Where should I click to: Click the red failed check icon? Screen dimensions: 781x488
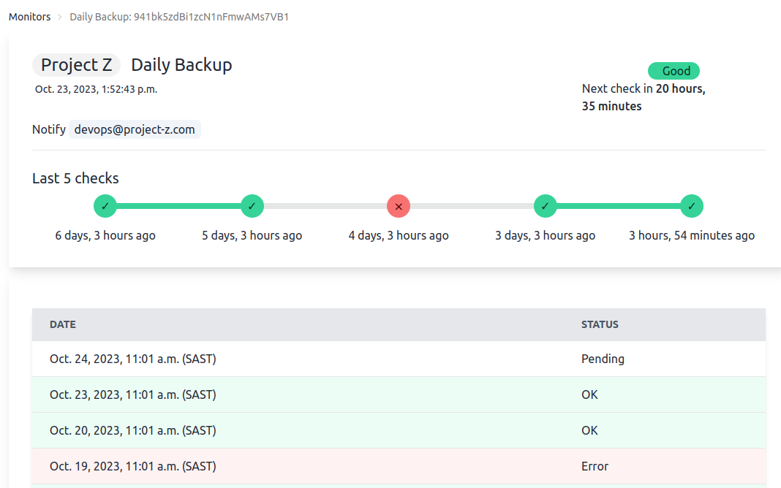[399, 206]
